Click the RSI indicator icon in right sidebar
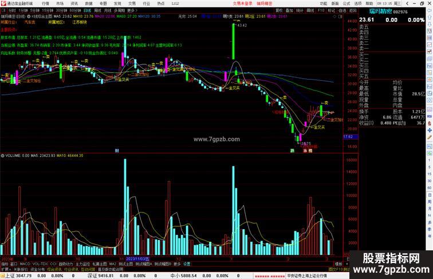The height and width of the screenshot is (279, 433). tap(430, 116)
